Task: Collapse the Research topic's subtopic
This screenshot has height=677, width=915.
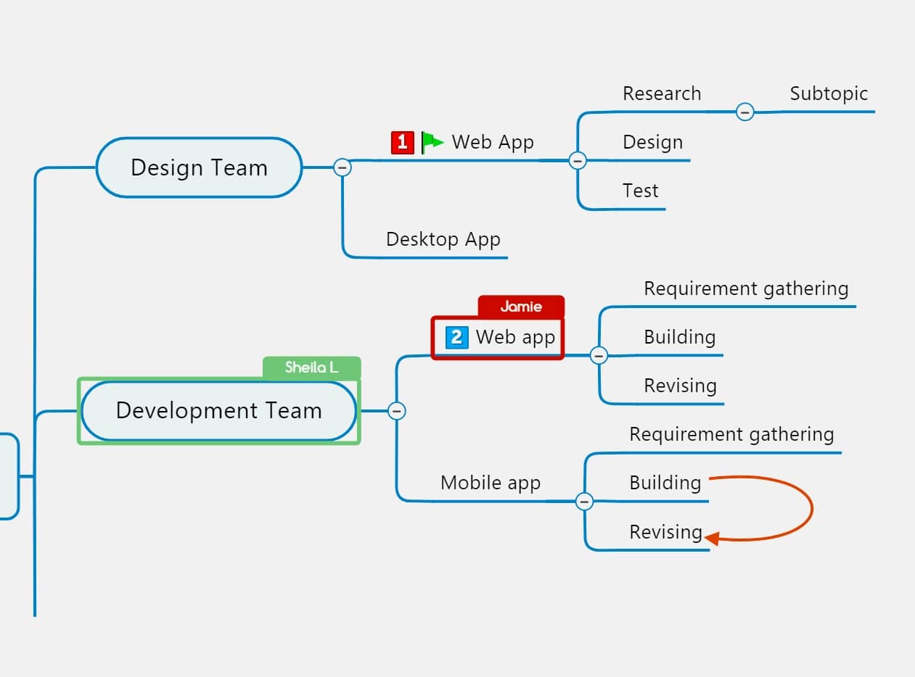Action: (744, 112)
